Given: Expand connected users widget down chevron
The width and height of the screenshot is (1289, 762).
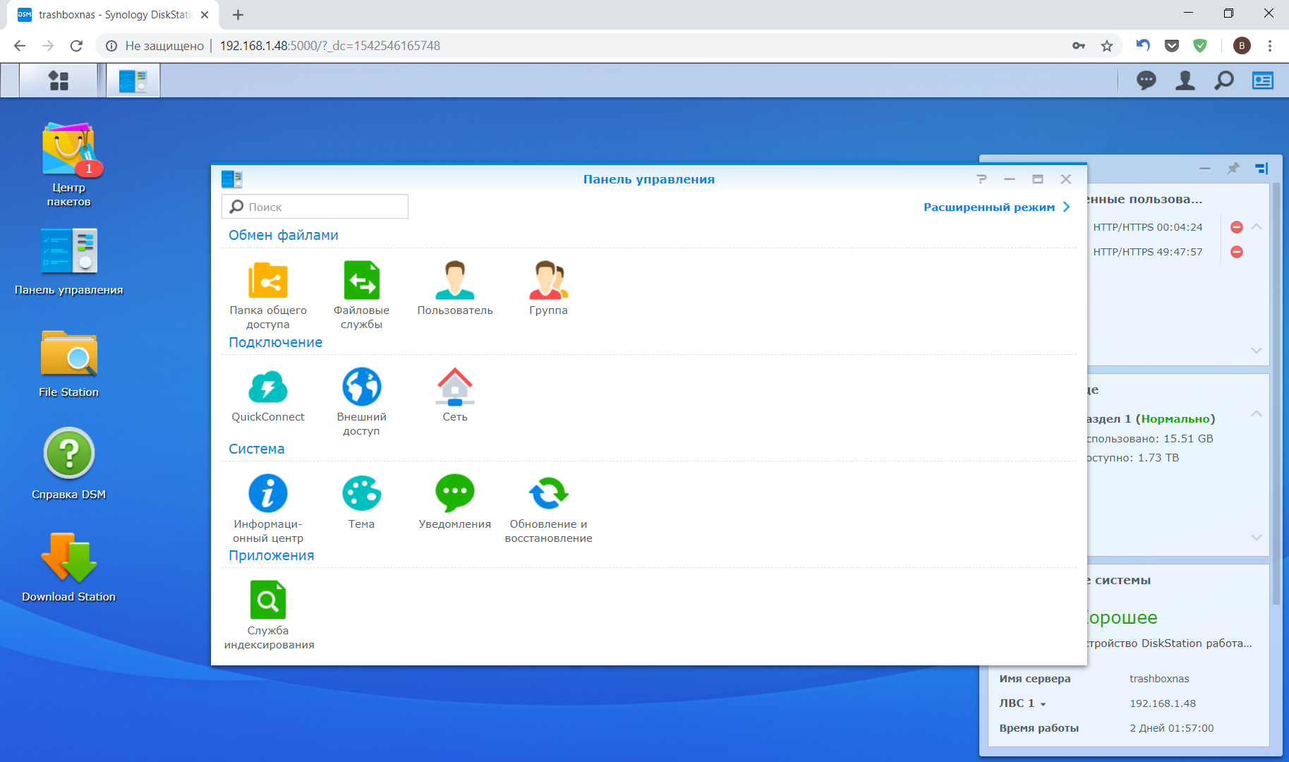Looking at the screenshot, I should pyautogui.click(x=1257, y=351).
